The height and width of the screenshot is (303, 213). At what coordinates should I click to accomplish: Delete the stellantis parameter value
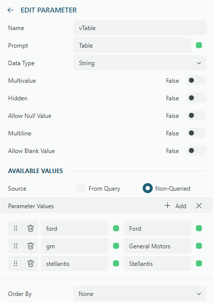pos(31,263)
